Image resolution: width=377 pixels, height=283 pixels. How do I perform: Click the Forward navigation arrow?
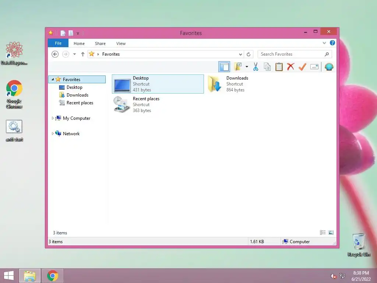coord(66,54)
